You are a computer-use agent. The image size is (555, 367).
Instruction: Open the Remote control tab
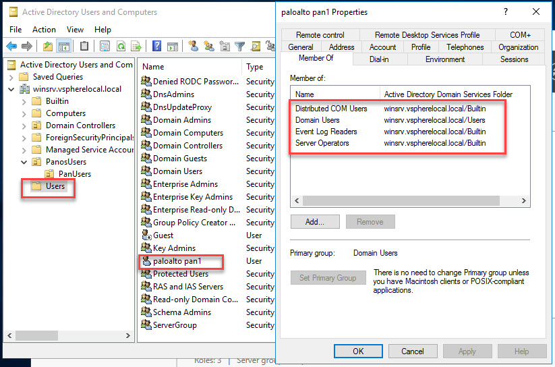320,35
